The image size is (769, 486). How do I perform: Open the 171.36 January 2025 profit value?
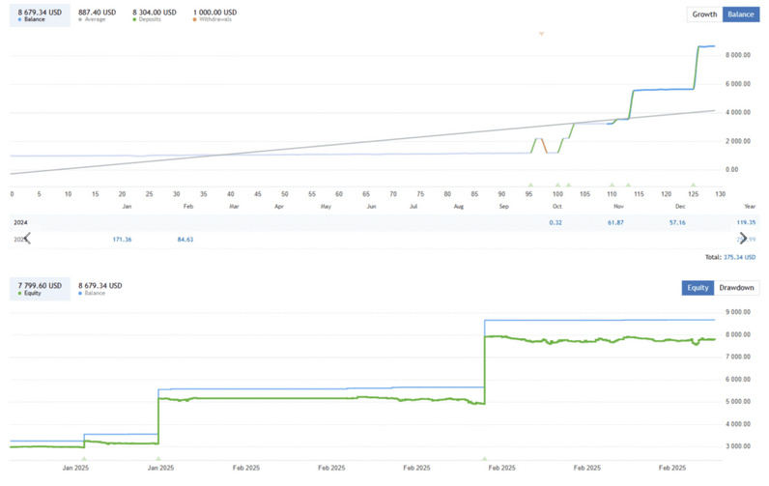(122, 240)
